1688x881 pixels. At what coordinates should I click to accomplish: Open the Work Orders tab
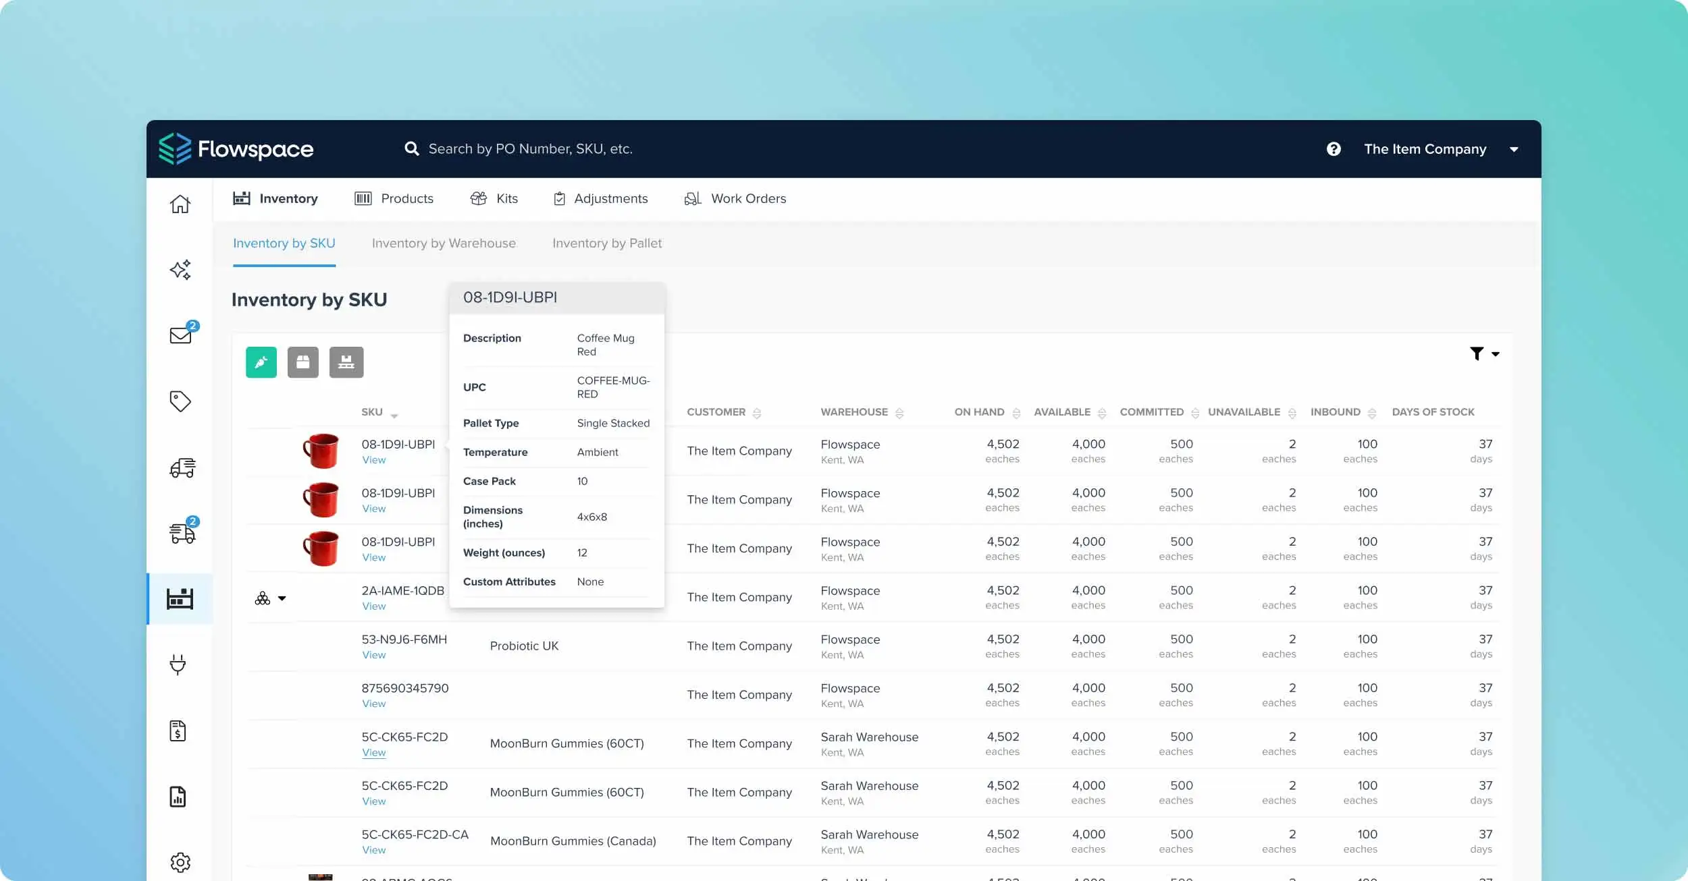[x=735, y=198]
